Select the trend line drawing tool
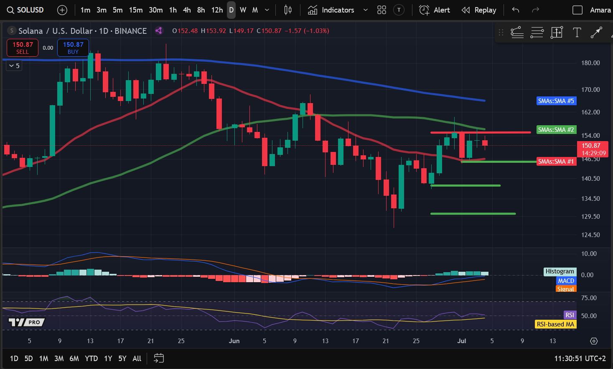 pyautogui.click(x=517, y=32)
